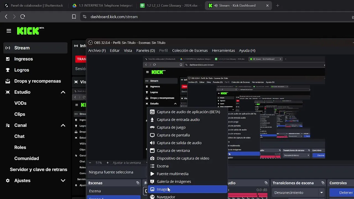Click the 0.0 dB audio level
354x199 pixels.
[x=262, y=190]
